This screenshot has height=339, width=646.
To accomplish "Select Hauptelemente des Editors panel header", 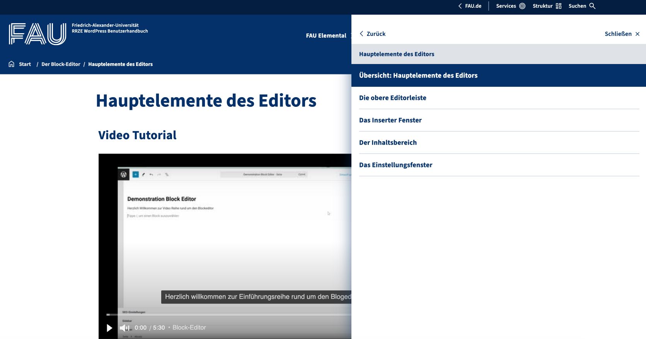I will [x=397, y=54].
